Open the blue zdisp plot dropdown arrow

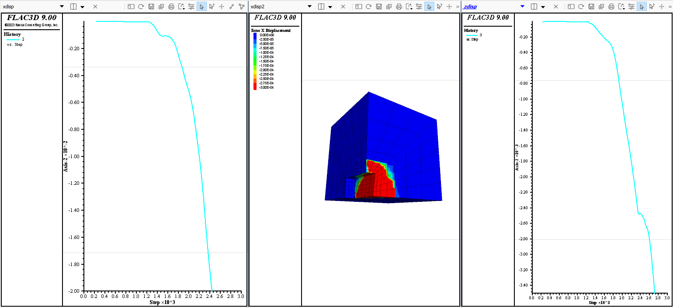522,7
